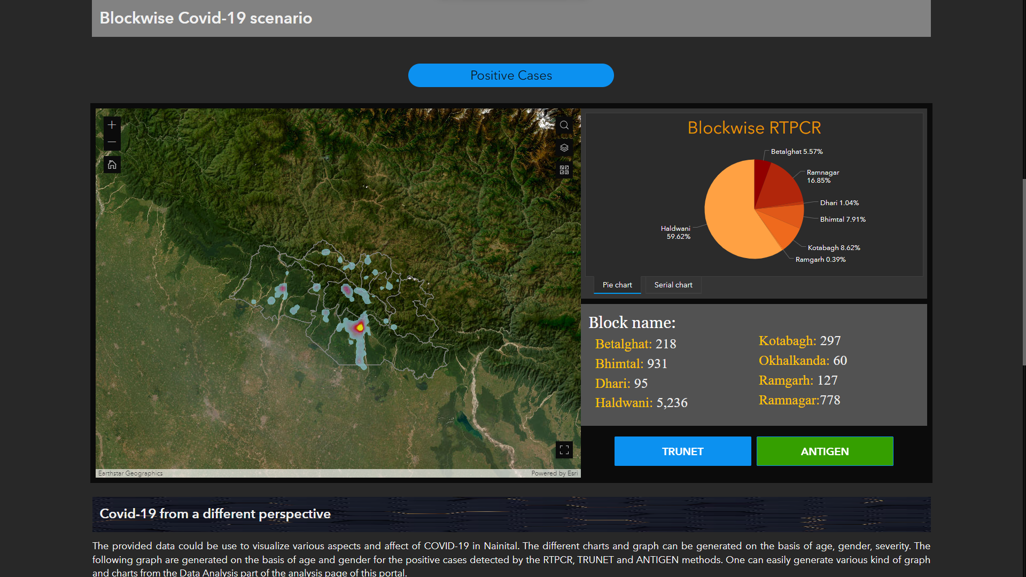This screenshot has width=1026, height=577.
Task: Click the Blockwise Covid-19 scenario heading
Action: (206, 18)
